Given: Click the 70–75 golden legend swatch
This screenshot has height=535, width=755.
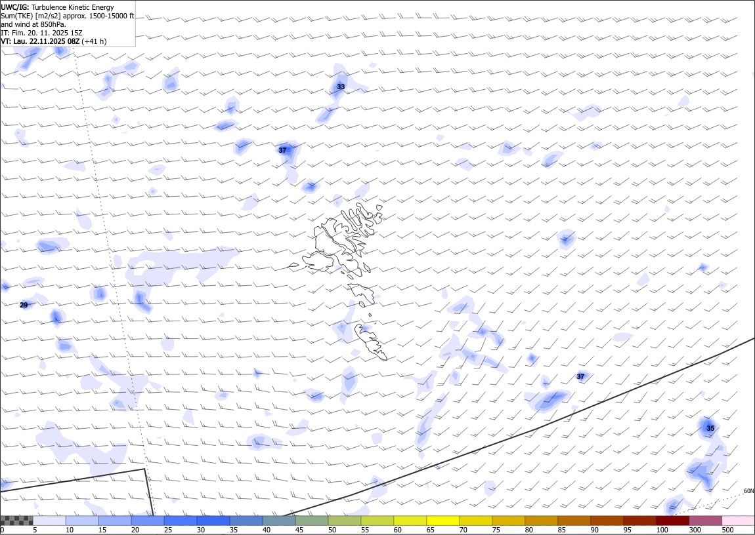Looking at the screenshot, I should point(475,521).
